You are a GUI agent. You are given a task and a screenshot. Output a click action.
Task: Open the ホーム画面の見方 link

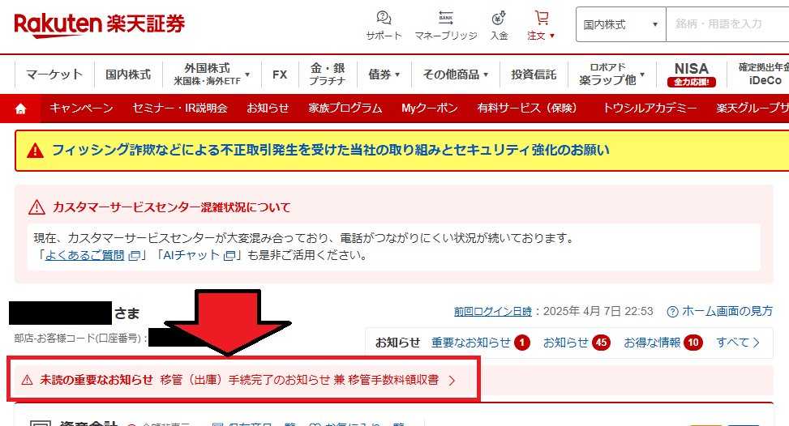point(727,312)
